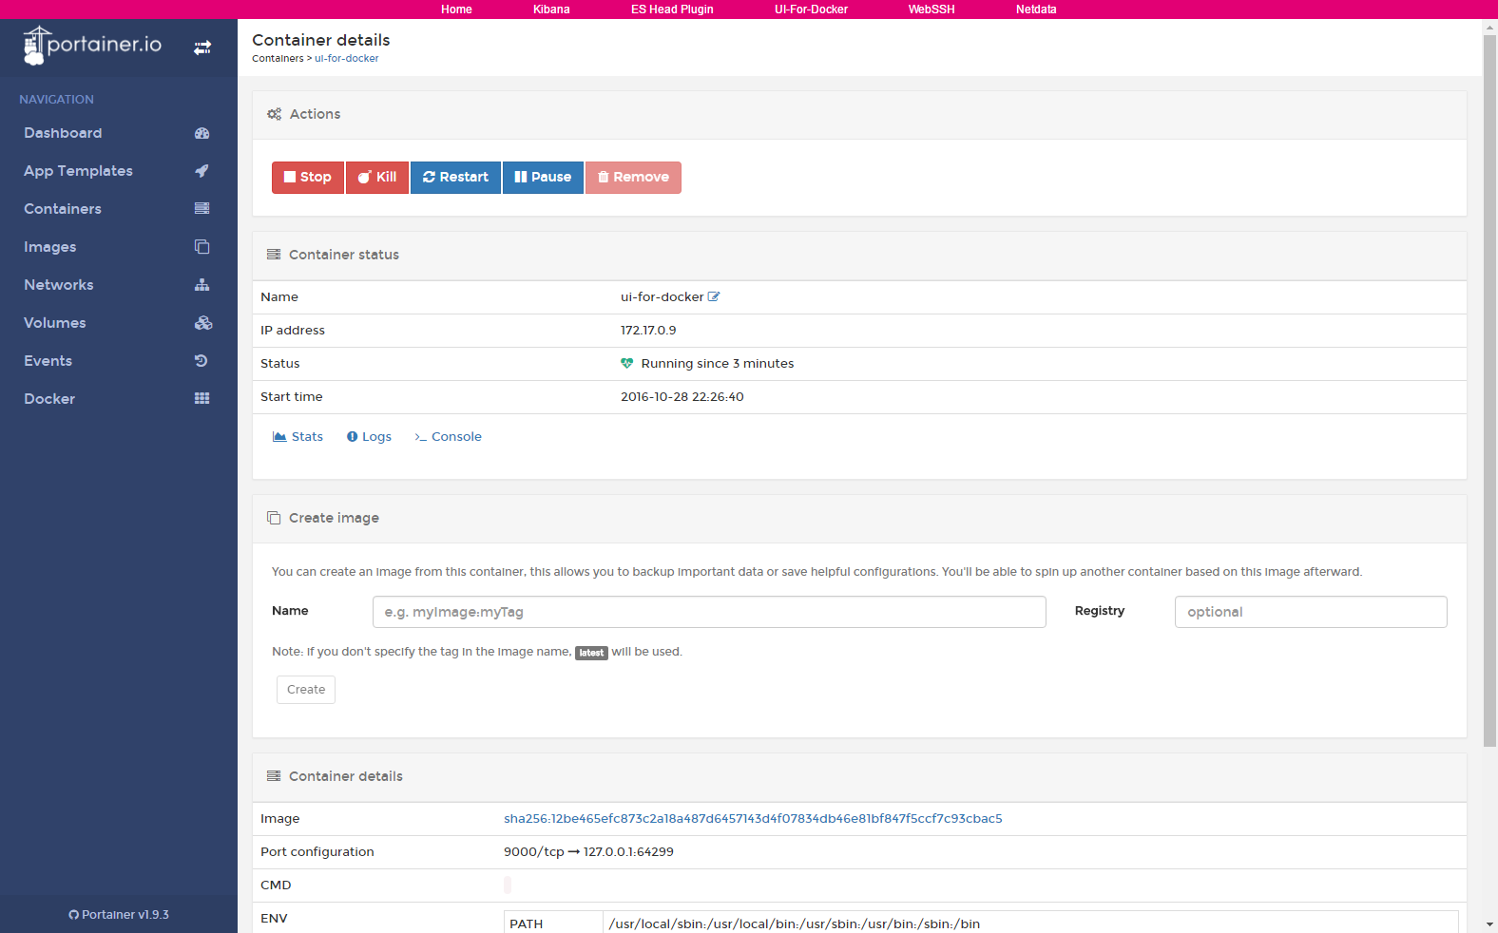Click the Volumes cubes icon
Image resolution: width=1498 pixels, height=933 pixels.
point(203,323)
